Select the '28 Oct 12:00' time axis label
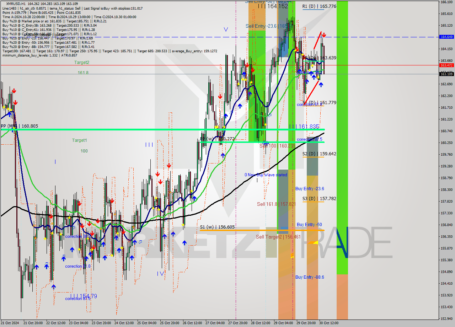The height and width of the screenshot is (327, 455). (261, 323)
